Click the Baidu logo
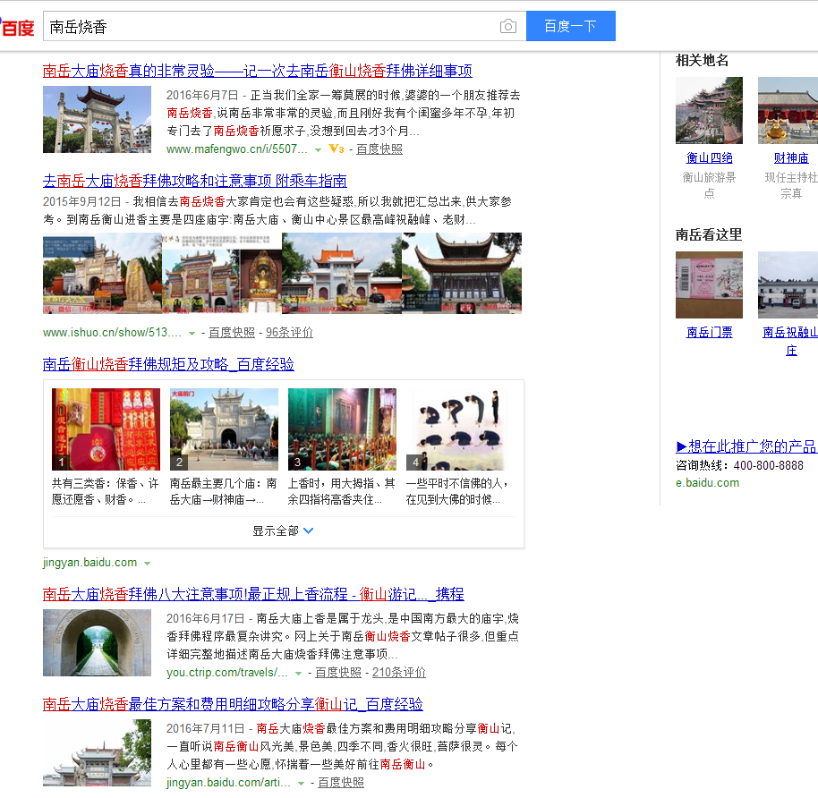Viewport: 818px width, 798px height. [x=17, y=27]
